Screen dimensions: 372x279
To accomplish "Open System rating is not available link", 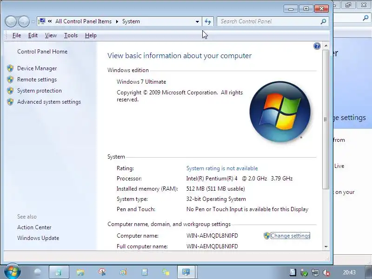I will point(222,168).
